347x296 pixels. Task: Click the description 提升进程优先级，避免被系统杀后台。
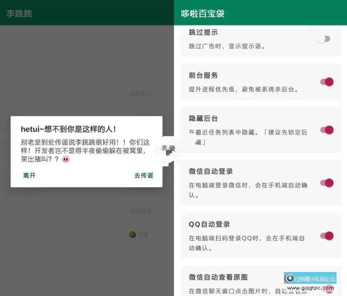tap(244, 89)
